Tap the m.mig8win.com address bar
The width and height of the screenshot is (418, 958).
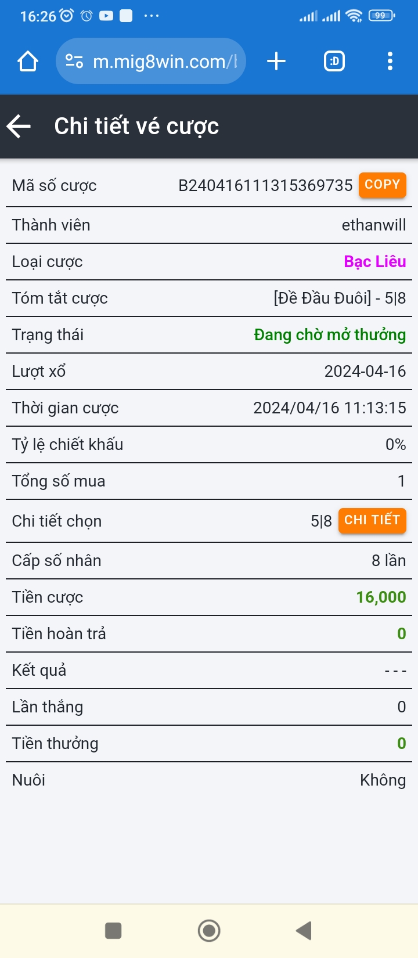(x=165, y=61)
